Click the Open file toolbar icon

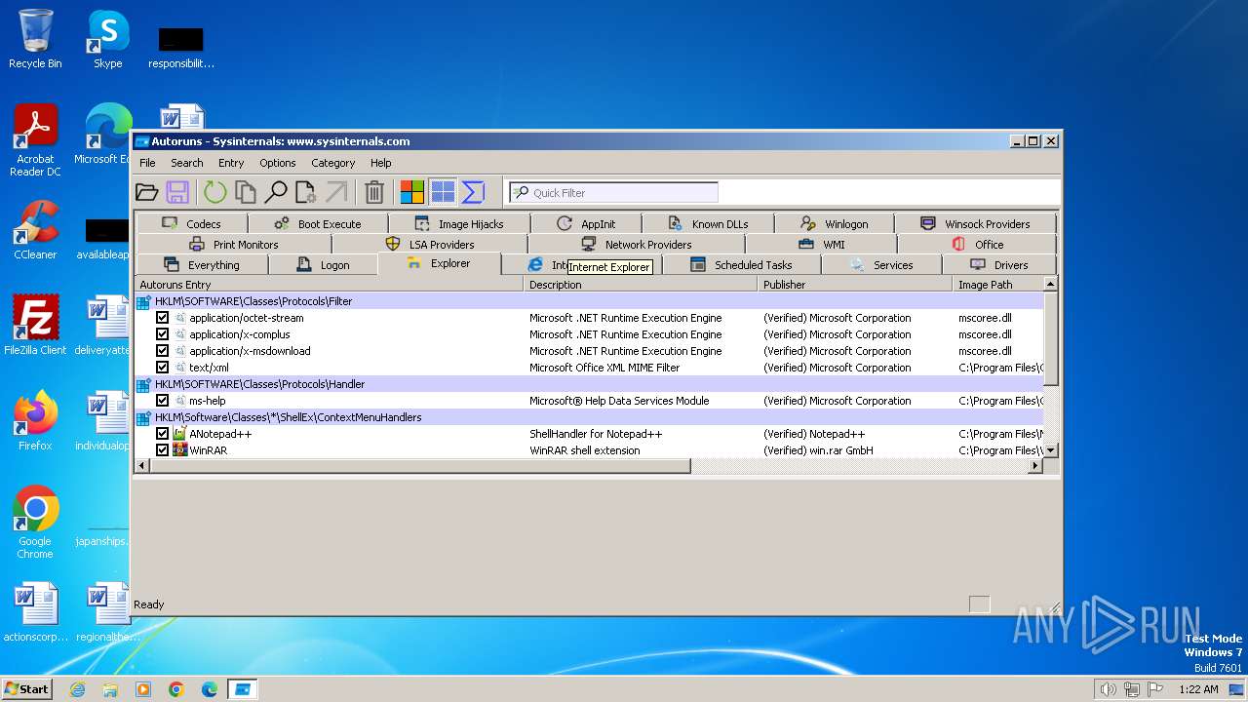click(x=147, y=192)
